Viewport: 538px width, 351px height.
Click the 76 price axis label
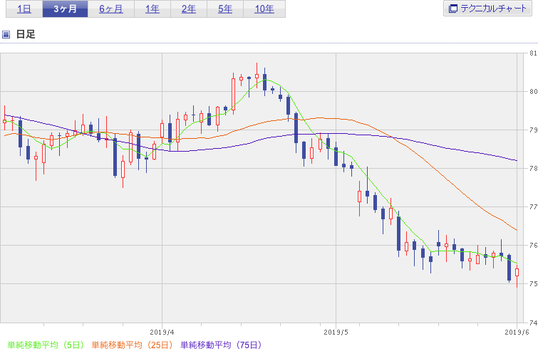[x=534, y=245]
